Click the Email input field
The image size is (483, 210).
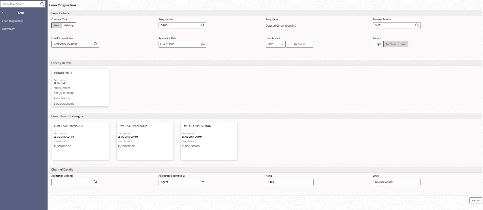click(x=396, y=182)
